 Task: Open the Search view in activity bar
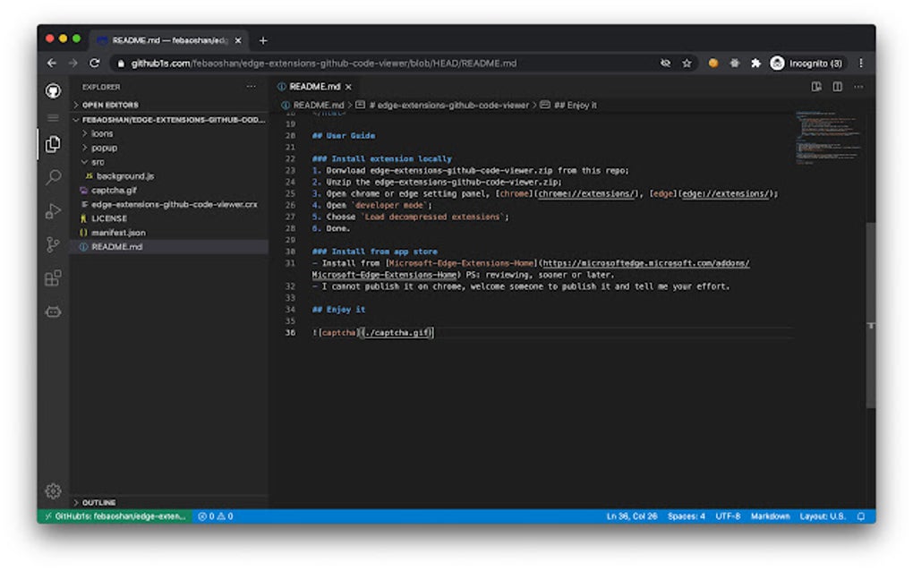[53, 177]
